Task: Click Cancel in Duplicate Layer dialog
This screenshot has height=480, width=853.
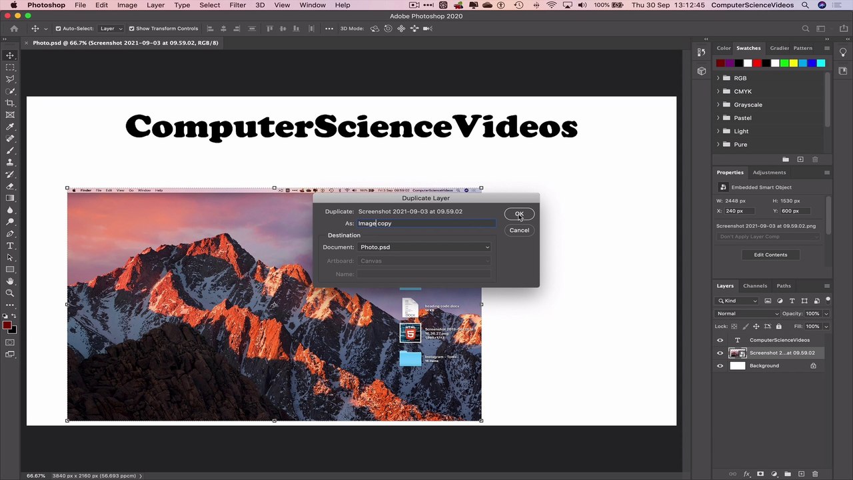Action: coord(519,231)
